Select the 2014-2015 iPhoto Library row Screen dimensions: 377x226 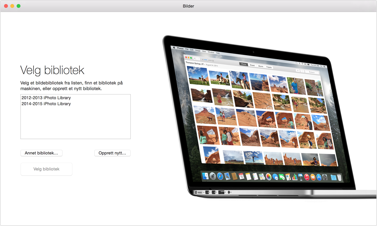(x=75, y=104)
